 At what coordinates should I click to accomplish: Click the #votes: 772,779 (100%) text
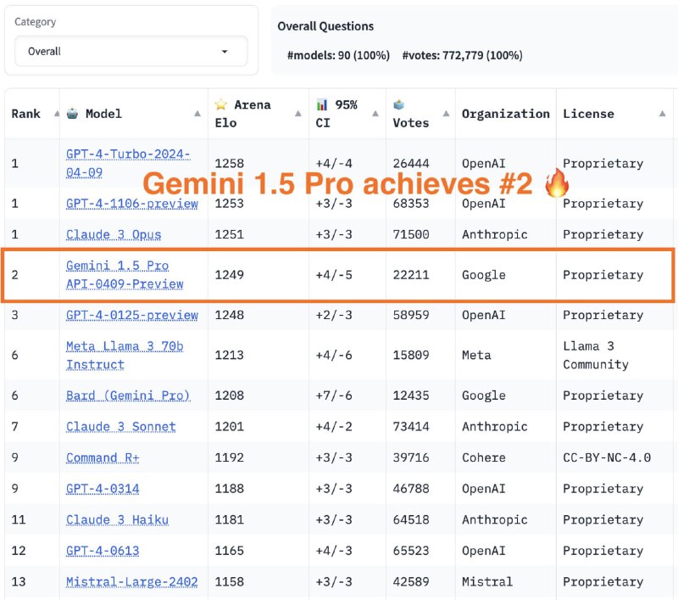click(462, 55)
